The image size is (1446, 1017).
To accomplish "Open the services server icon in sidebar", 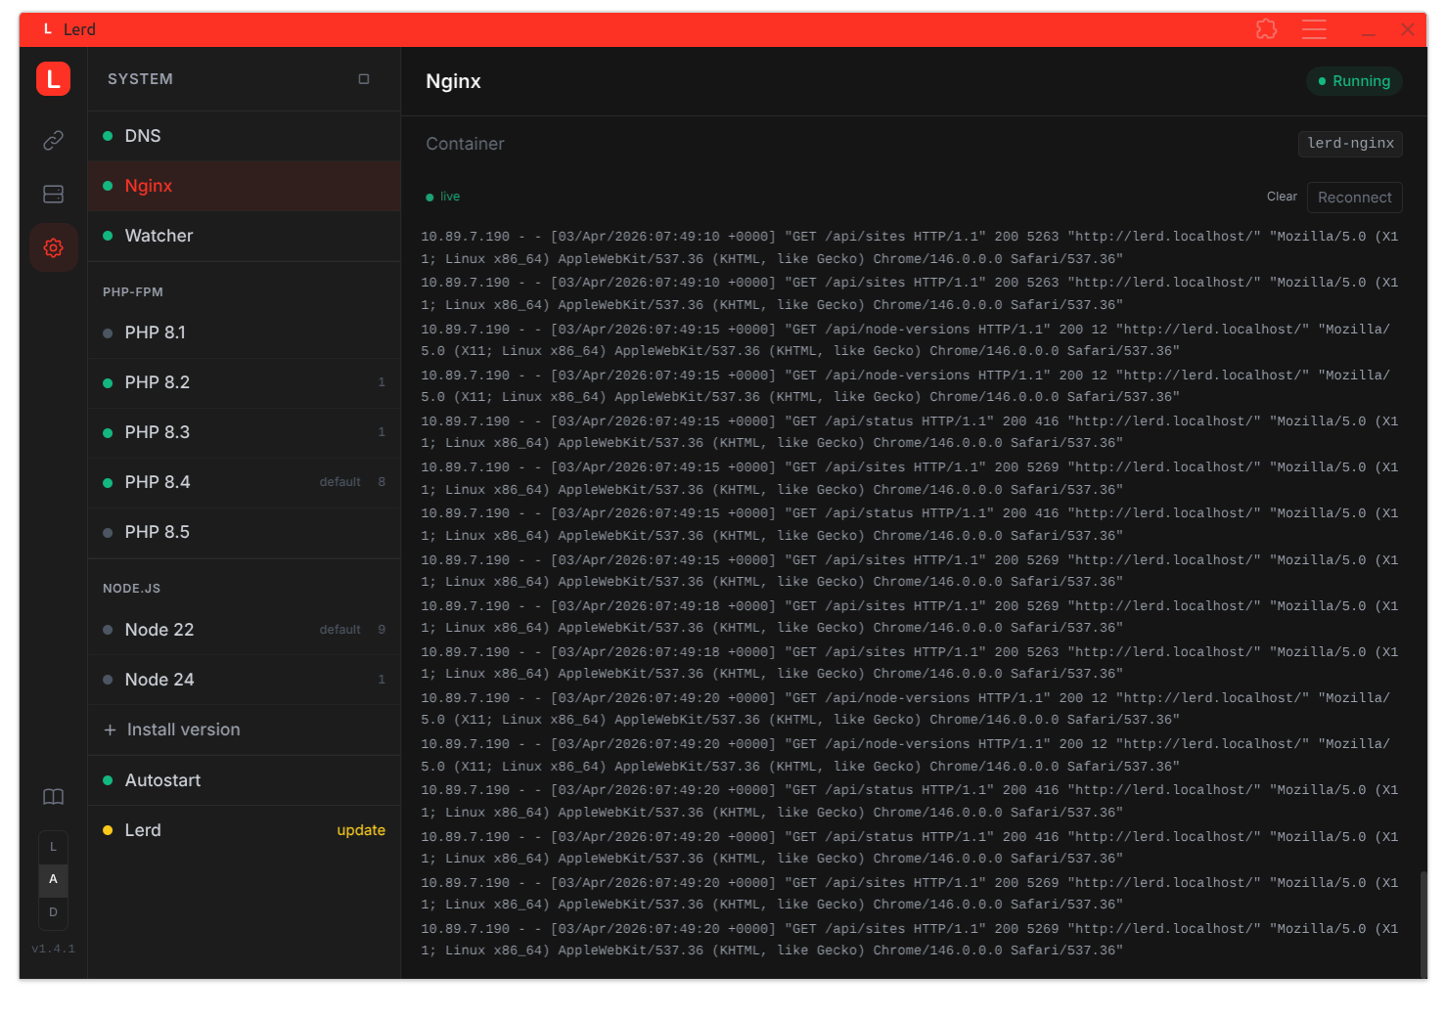I will click(x=53, y=194).
